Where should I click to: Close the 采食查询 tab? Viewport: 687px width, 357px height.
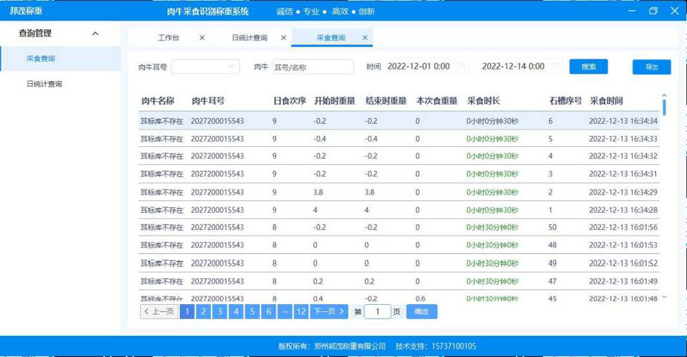pos(365,38)
